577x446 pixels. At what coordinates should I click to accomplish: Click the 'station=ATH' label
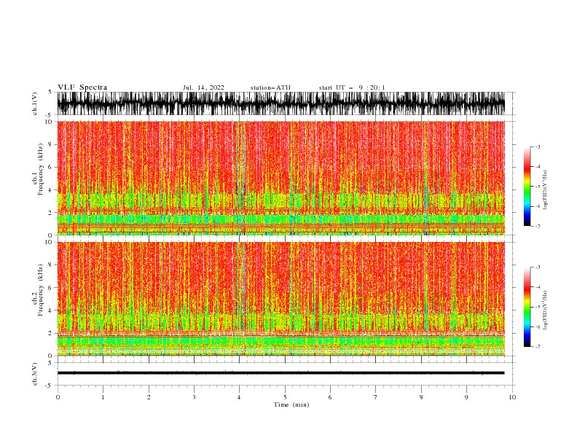tap(270, 87)
